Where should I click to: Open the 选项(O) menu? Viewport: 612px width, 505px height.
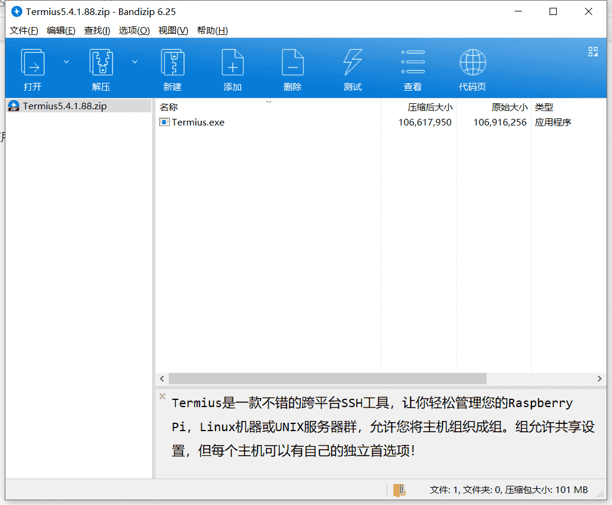tap(135, 31)
